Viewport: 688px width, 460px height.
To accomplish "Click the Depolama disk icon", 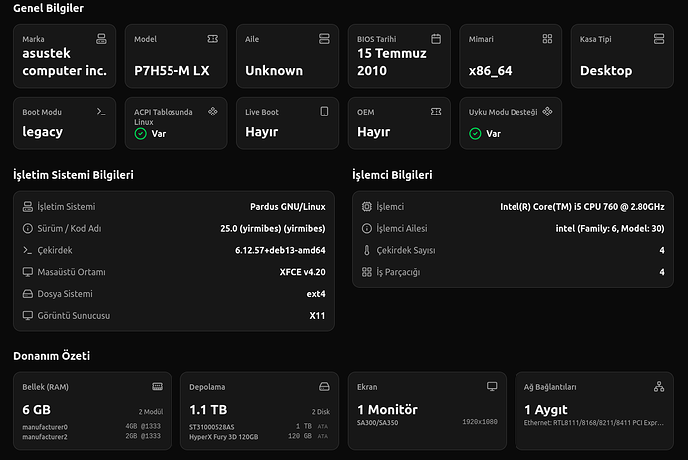I will (x=323, y=386).
